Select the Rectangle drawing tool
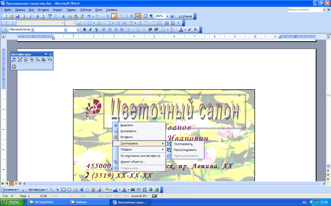 (63, 190)
